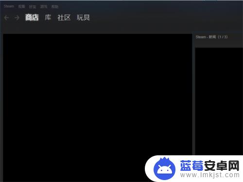Open the 社区 community tab
Viewport: 243px width, 182px height.
(x=64, y=17)
